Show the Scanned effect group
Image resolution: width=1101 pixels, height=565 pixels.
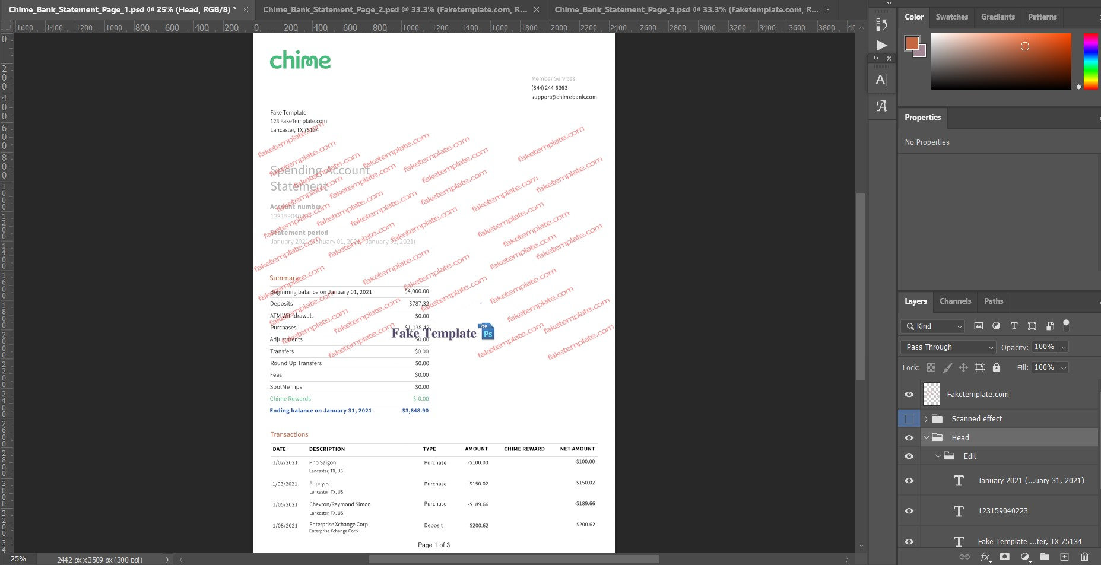pos(909,418)
